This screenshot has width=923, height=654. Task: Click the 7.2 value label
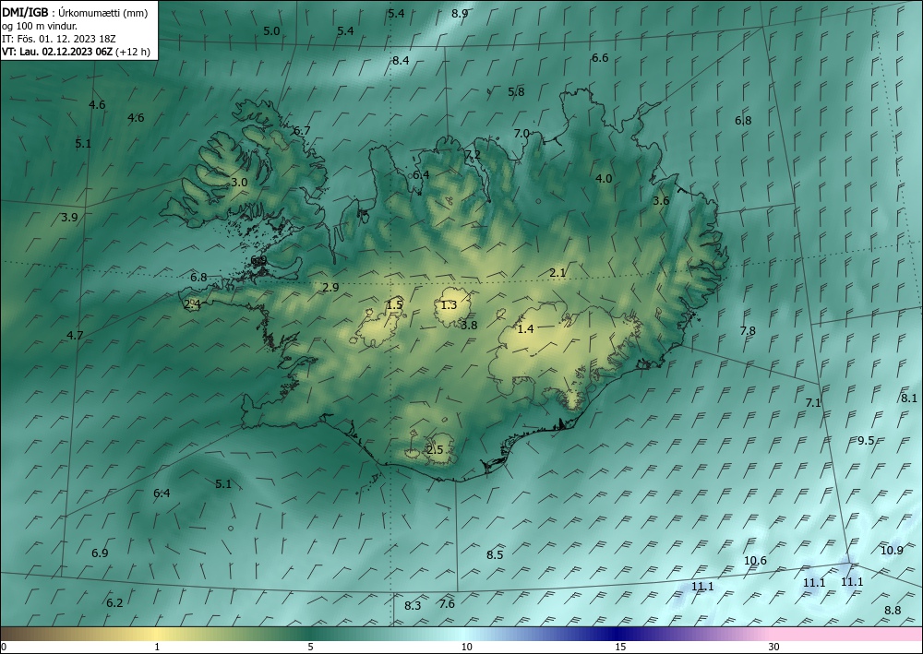pos(473,155)
